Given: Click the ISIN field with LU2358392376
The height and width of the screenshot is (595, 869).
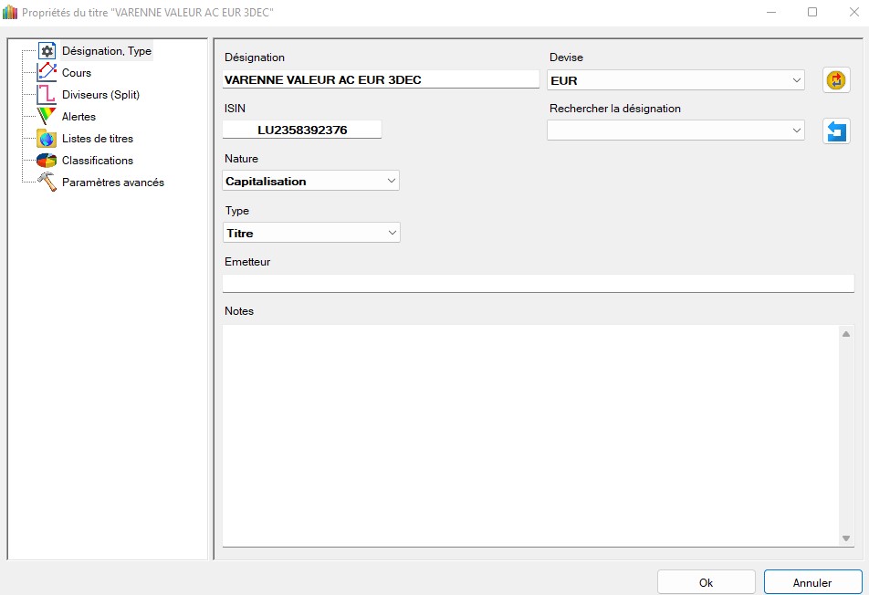Looking at the screenshot, I should 302,130.
